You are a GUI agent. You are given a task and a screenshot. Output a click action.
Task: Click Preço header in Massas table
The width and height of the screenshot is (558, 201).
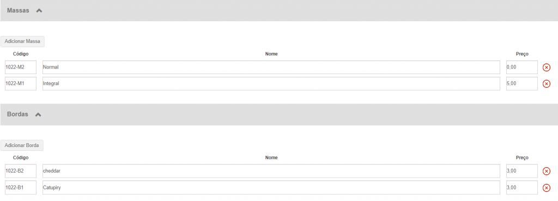point(522,54)
